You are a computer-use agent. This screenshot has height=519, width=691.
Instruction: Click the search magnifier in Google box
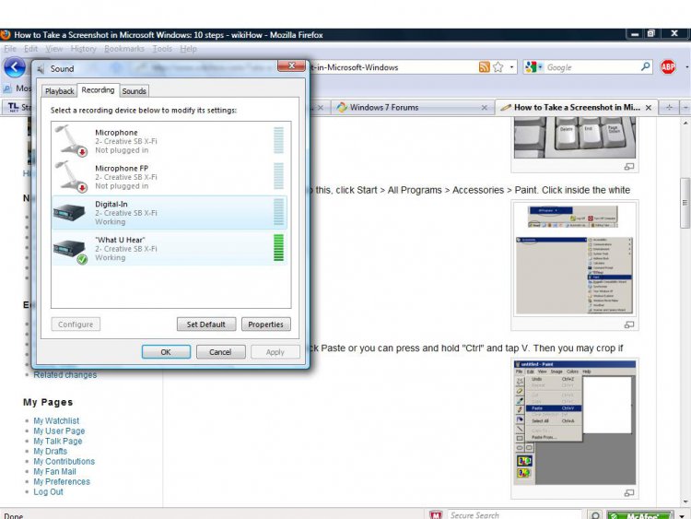coord(645,66)
